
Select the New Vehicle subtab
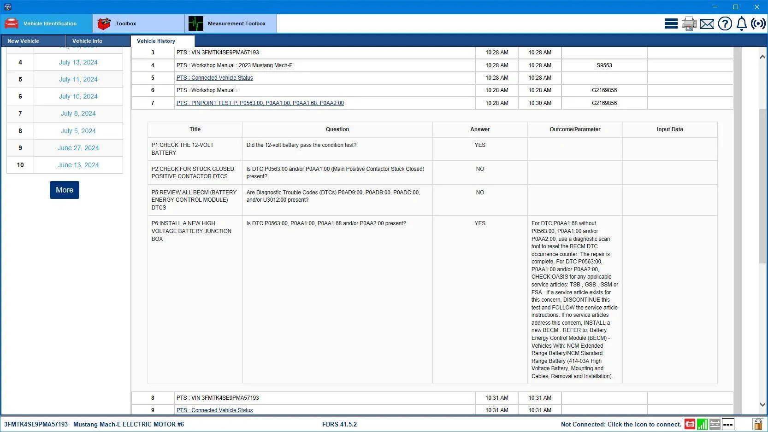[33, 41]
